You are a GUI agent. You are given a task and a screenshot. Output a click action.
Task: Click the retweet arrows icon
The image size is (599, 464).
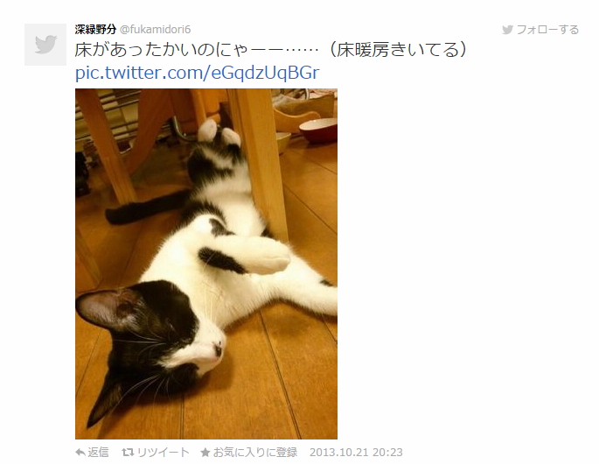click(128, 453)
